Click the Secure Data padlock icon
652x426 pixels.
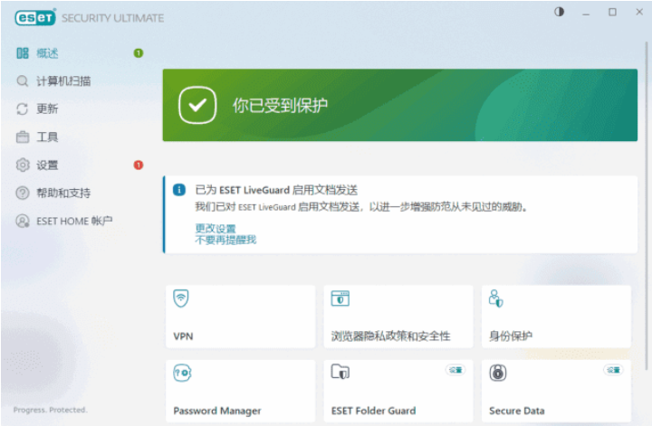(x=498, y=373)
